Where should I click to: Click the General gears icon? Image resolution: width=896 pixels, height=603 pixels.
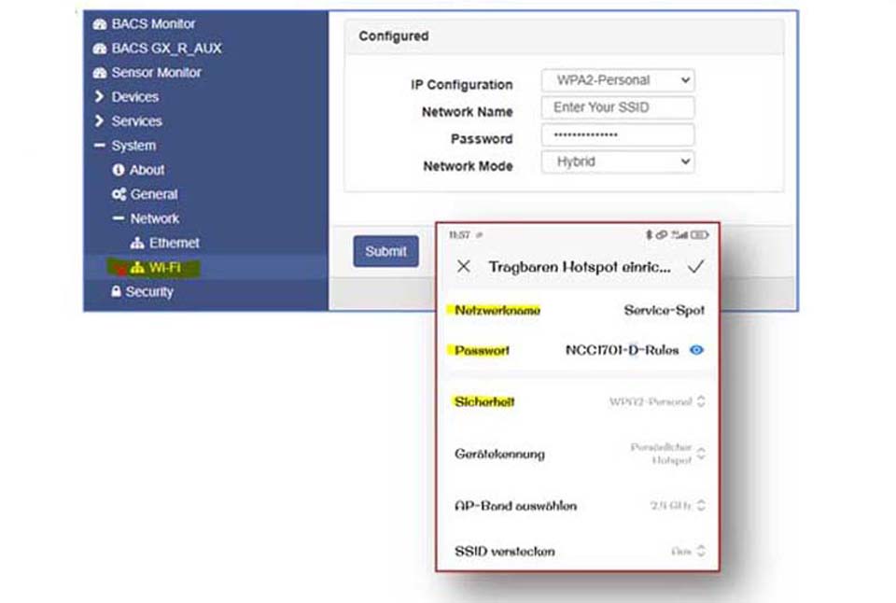[x=119, y=194]
